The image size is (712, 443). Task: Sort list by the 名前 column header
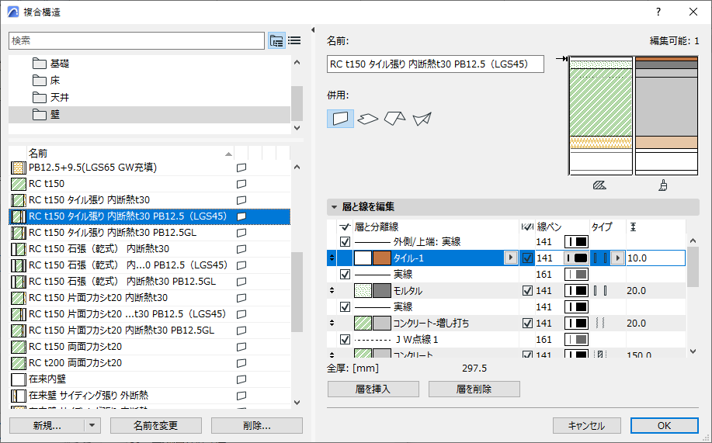pyautogui.click(x=130, y=154)
